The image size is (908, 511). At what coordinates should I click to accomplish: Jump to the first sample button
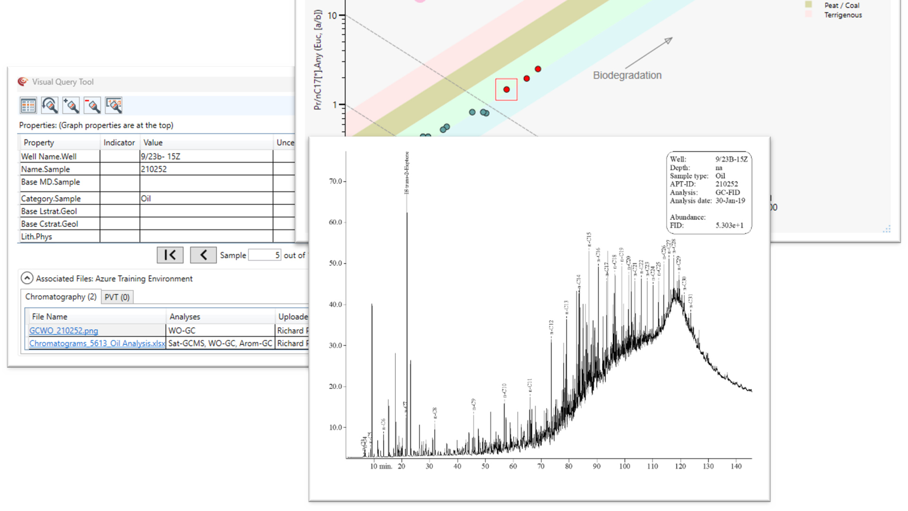tap(170, 255)
